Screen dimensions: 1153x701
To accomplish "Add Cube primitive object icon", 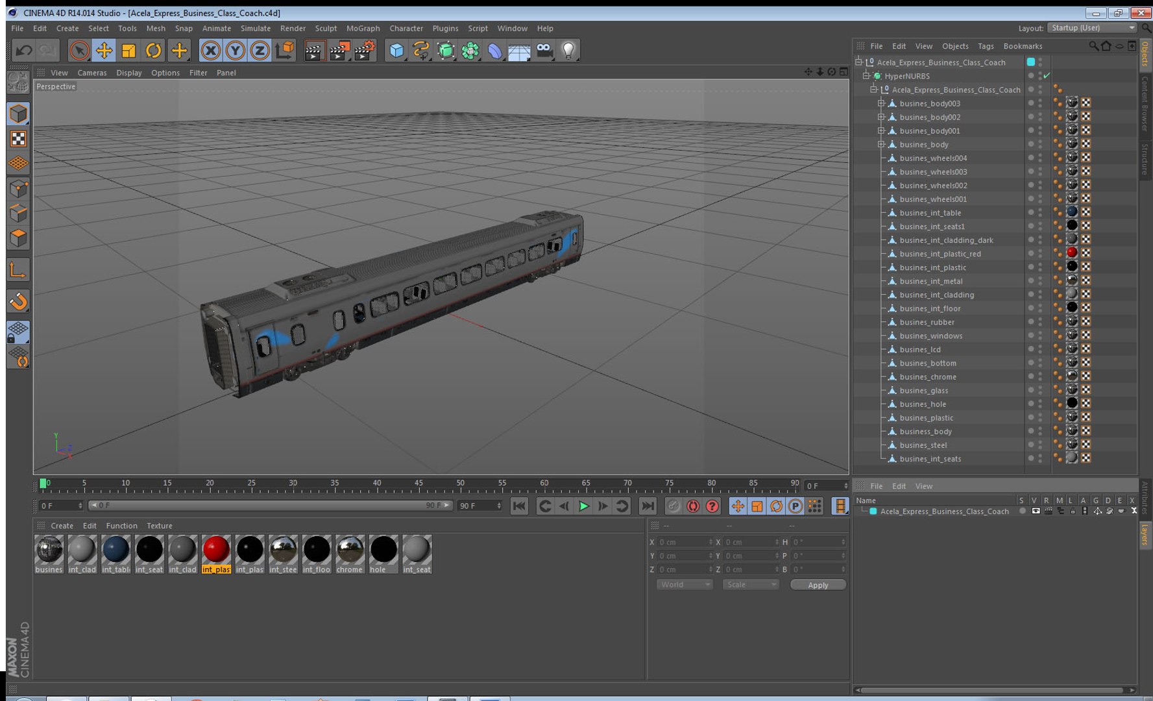I will (396, 50).
